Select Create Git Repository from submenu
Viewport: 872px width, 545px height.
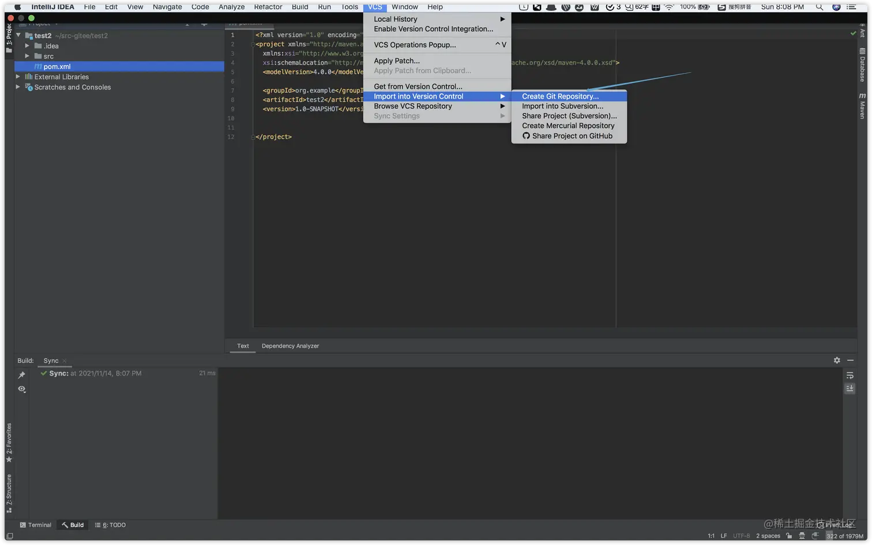tap(569, 96)
